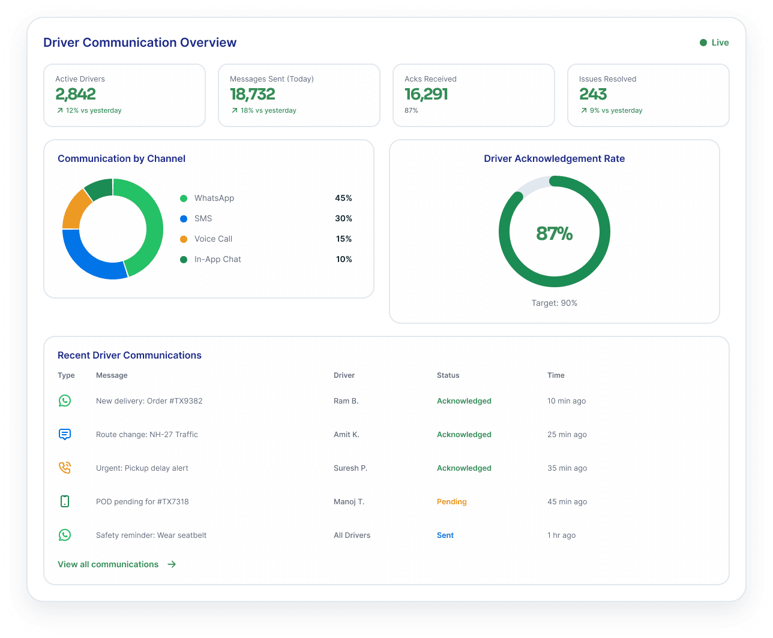This screenshot has width=773, height=638.
Task: Click time 1 hr ago
Action: [561, 535]
